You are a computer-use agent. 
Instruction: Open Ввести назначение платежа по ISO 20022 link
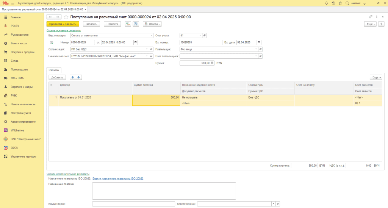coord(118,178)
